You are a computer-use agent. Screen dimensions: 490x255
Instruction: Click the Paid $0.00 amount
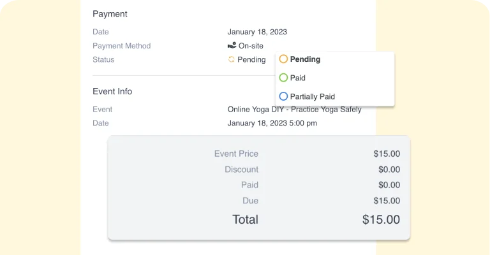point(389,185)
